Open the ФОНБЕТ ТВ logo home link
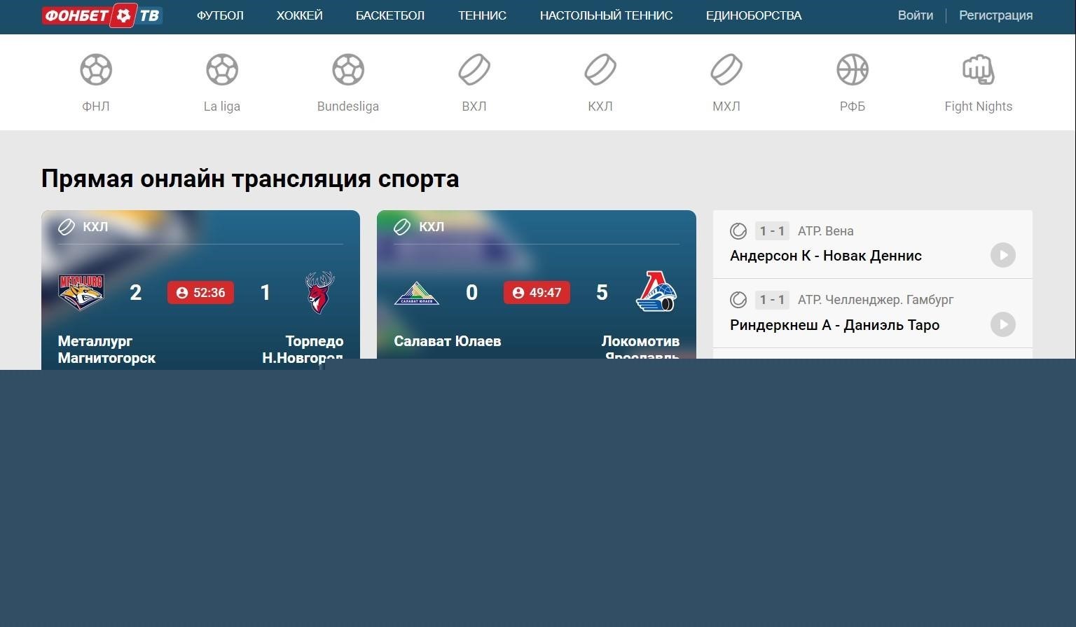Image resolution: width=1076 pixels, height=627 pixels. 102,15
